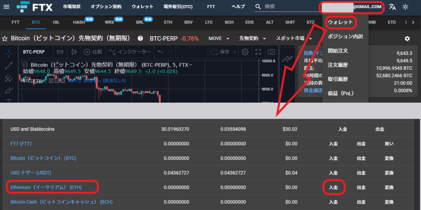Open オプション契約 in top navigation
Screen dimensions: 421x210
(106, 7)
